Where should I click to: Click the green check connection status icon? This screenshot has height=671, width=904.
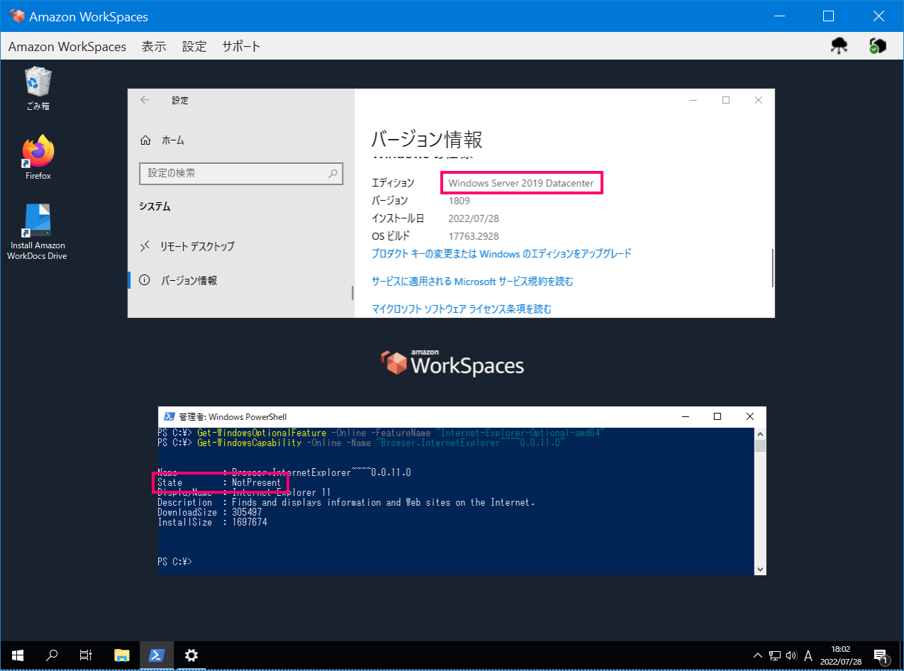878,46
